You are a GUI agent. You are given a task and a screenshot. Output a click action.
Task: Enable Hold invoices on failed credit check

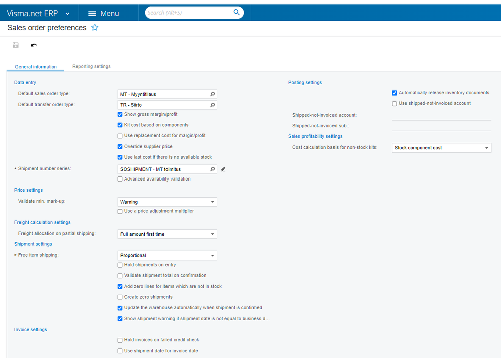click(x=120, y=340)
